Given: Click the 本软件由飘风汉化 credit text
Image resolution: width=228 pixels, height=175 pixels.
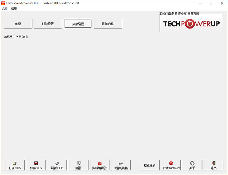Looking at the screenshot, I should coord(179,14).
